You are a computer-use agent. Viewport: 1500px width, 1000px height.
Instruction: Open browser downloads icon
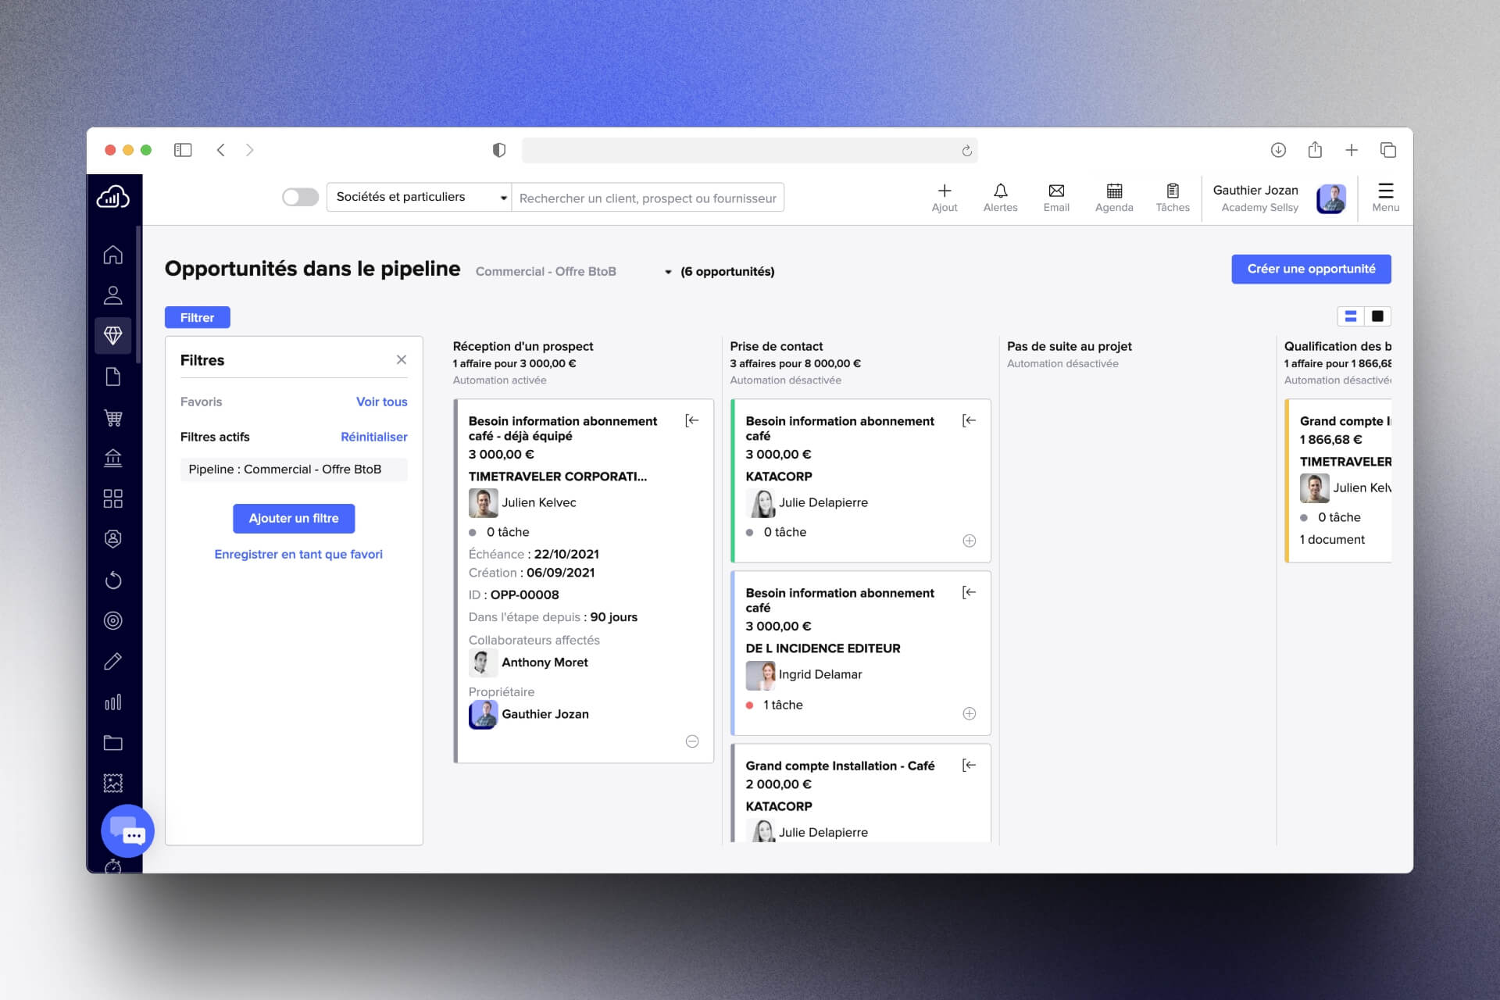coord(1278,150)
